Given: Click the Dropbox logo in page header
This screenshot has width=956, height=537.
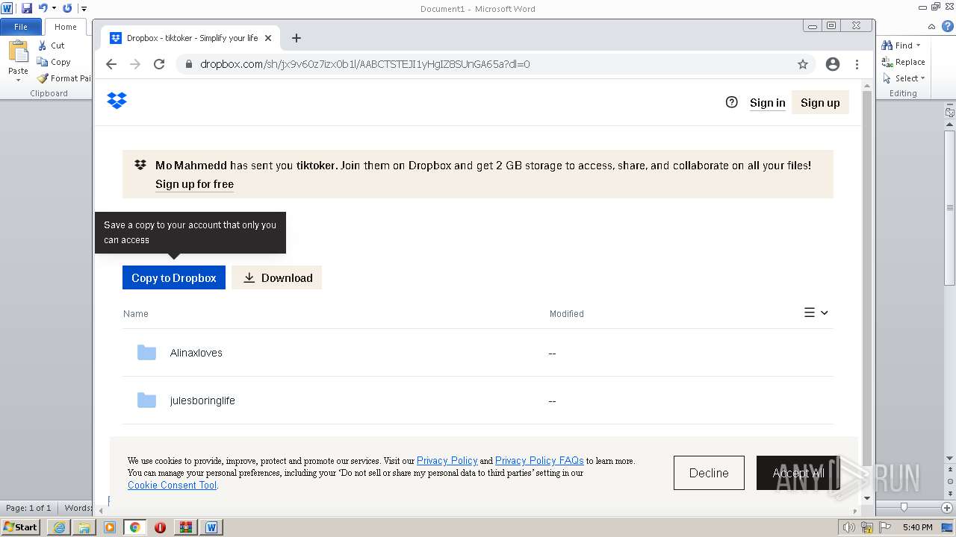Looking at the screenshot, I should 117,101.
